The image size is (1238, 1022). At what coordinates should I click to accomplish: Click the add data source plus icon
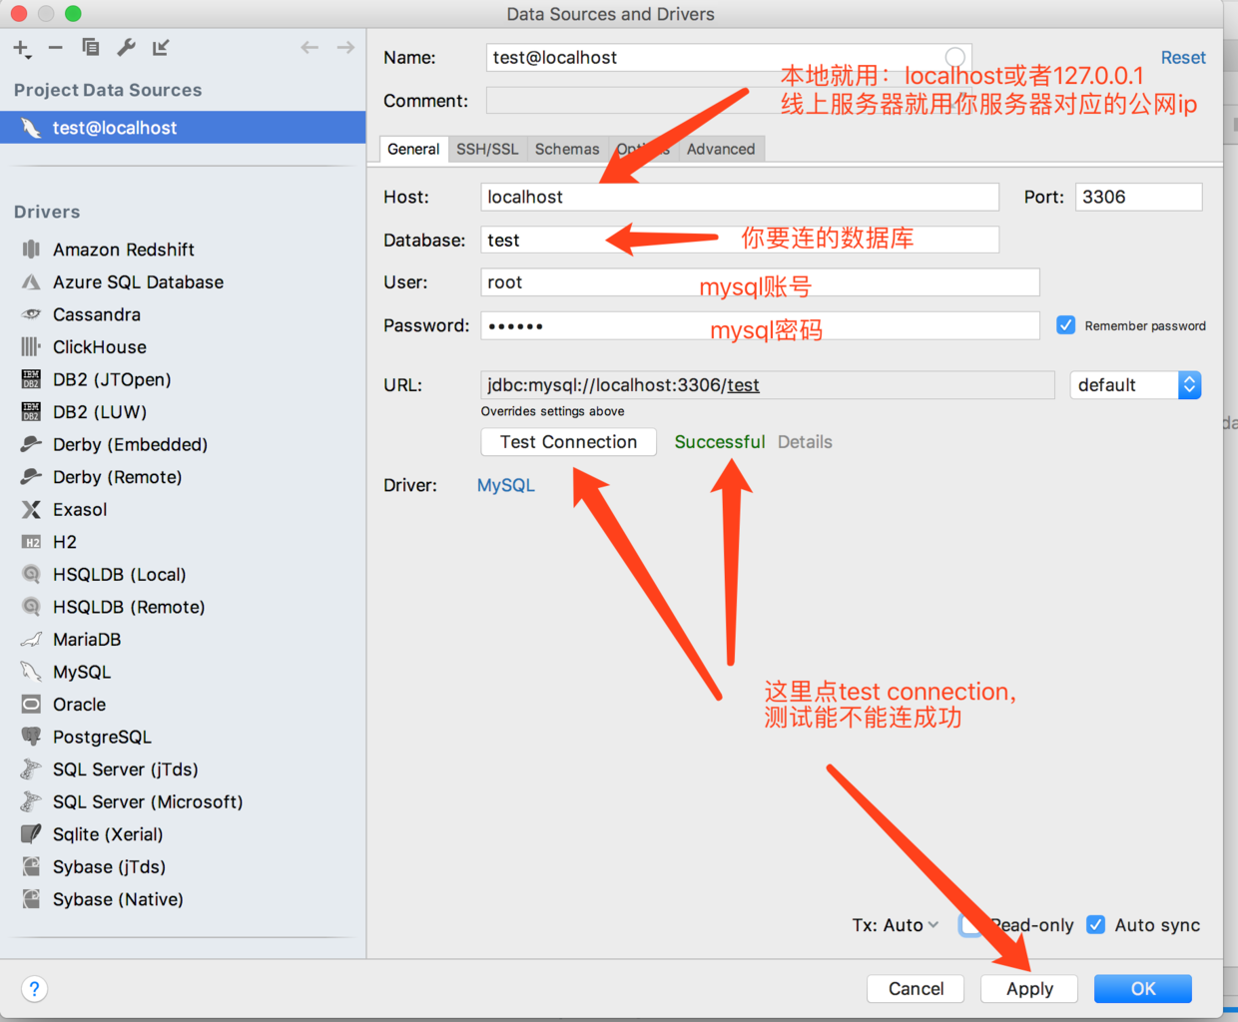tap(22, 48)
